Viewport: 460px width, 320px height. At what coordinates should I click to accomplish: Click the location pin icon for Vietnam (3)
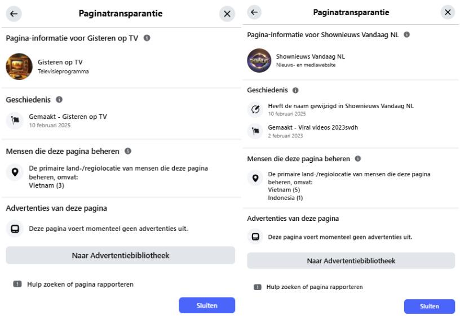(16, 172)
